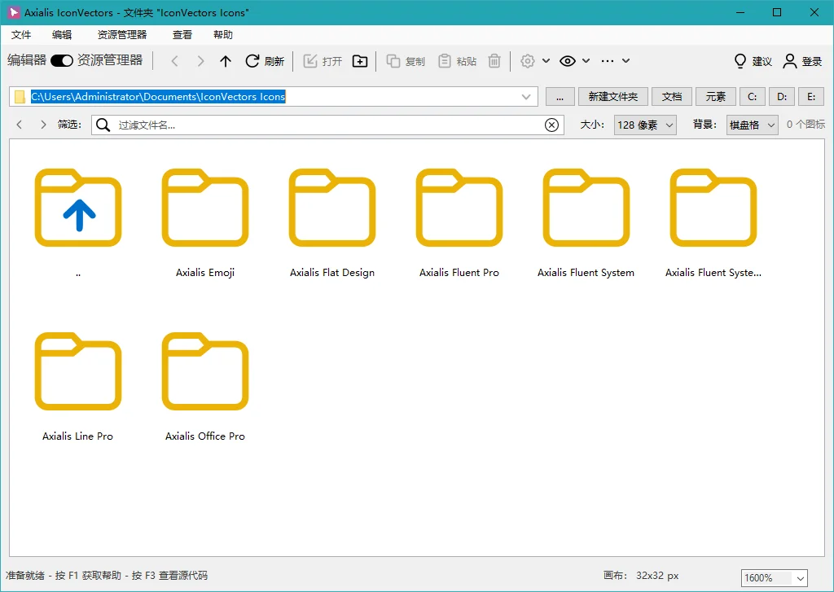This screenshot has height=592, width=834.
Task: Click the toolbar forward arrow
Action: pos(200,61)
